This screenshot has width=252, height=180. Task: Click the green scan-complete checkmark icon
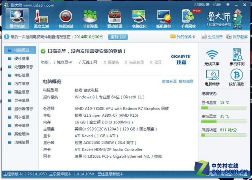point(43,51)
